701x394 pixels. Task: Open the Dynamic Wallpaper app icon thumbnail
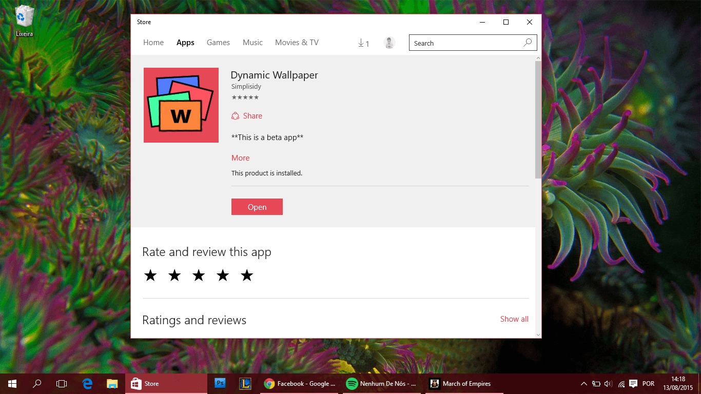181,105
